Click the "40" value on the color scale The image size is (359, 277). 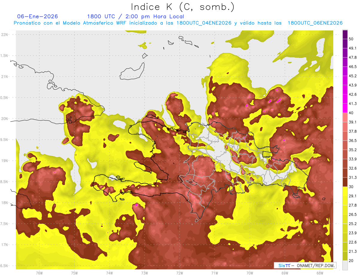coord(352,113)
